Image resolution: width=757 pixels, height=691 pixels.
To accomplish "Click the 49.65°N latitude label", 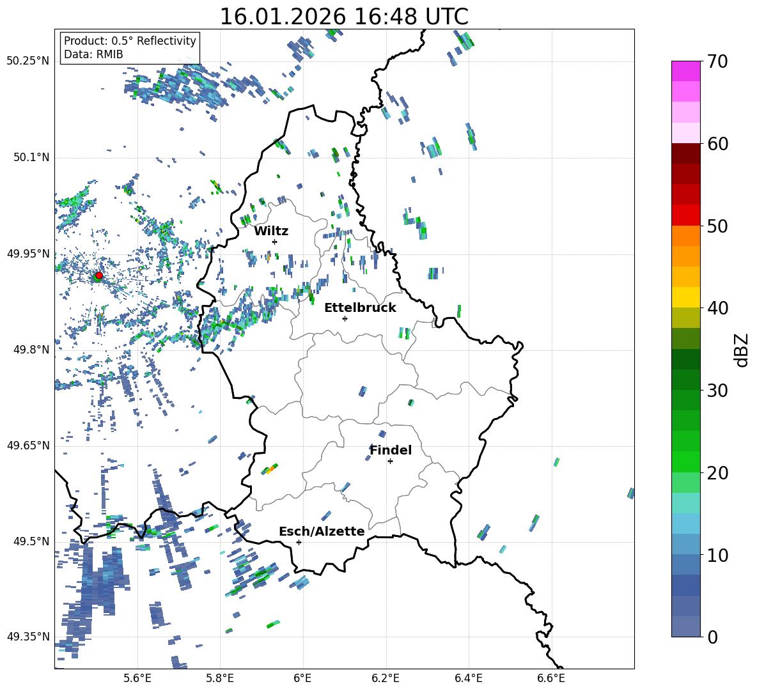I will coord(28,446).
